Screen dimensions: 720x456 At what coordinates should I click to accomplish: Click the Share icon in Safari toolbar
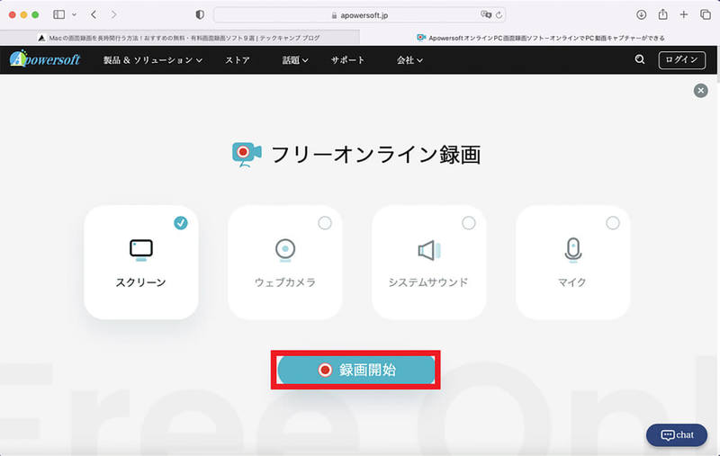click(662, 14)
